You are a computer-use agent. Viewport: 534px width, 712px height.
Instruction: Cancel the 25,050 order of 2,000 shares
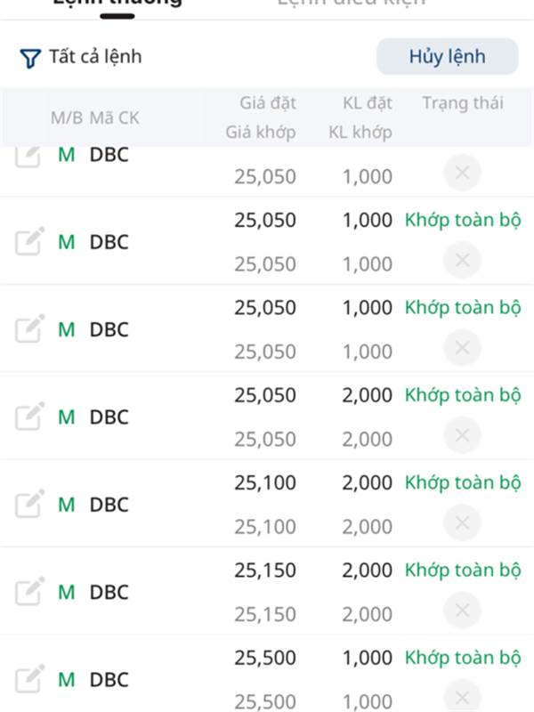pos(462,435)
